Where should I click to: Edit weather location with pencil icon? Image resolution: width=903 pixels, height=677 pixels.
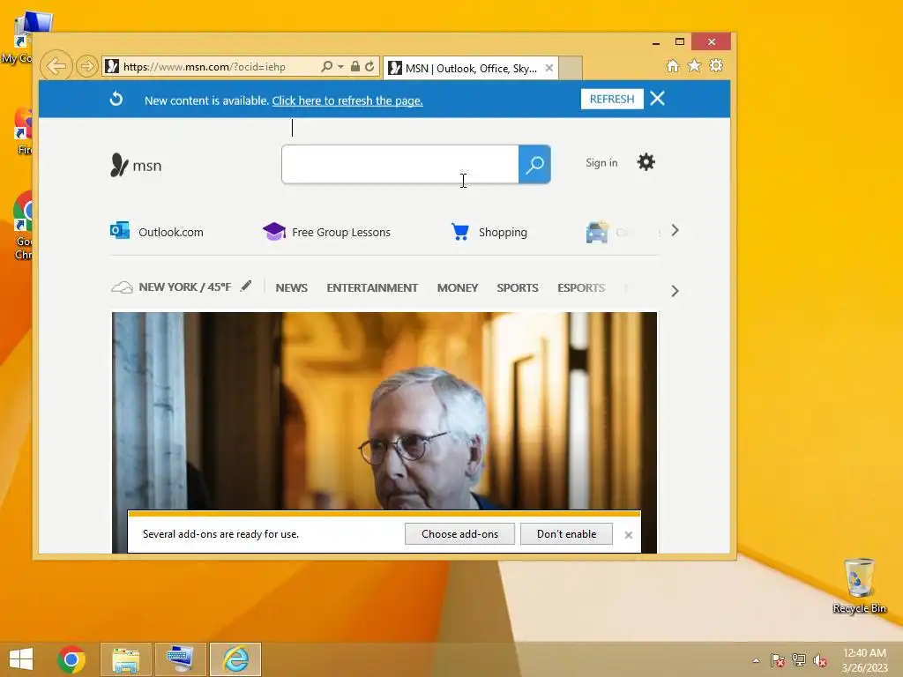(x=246, y=286)
